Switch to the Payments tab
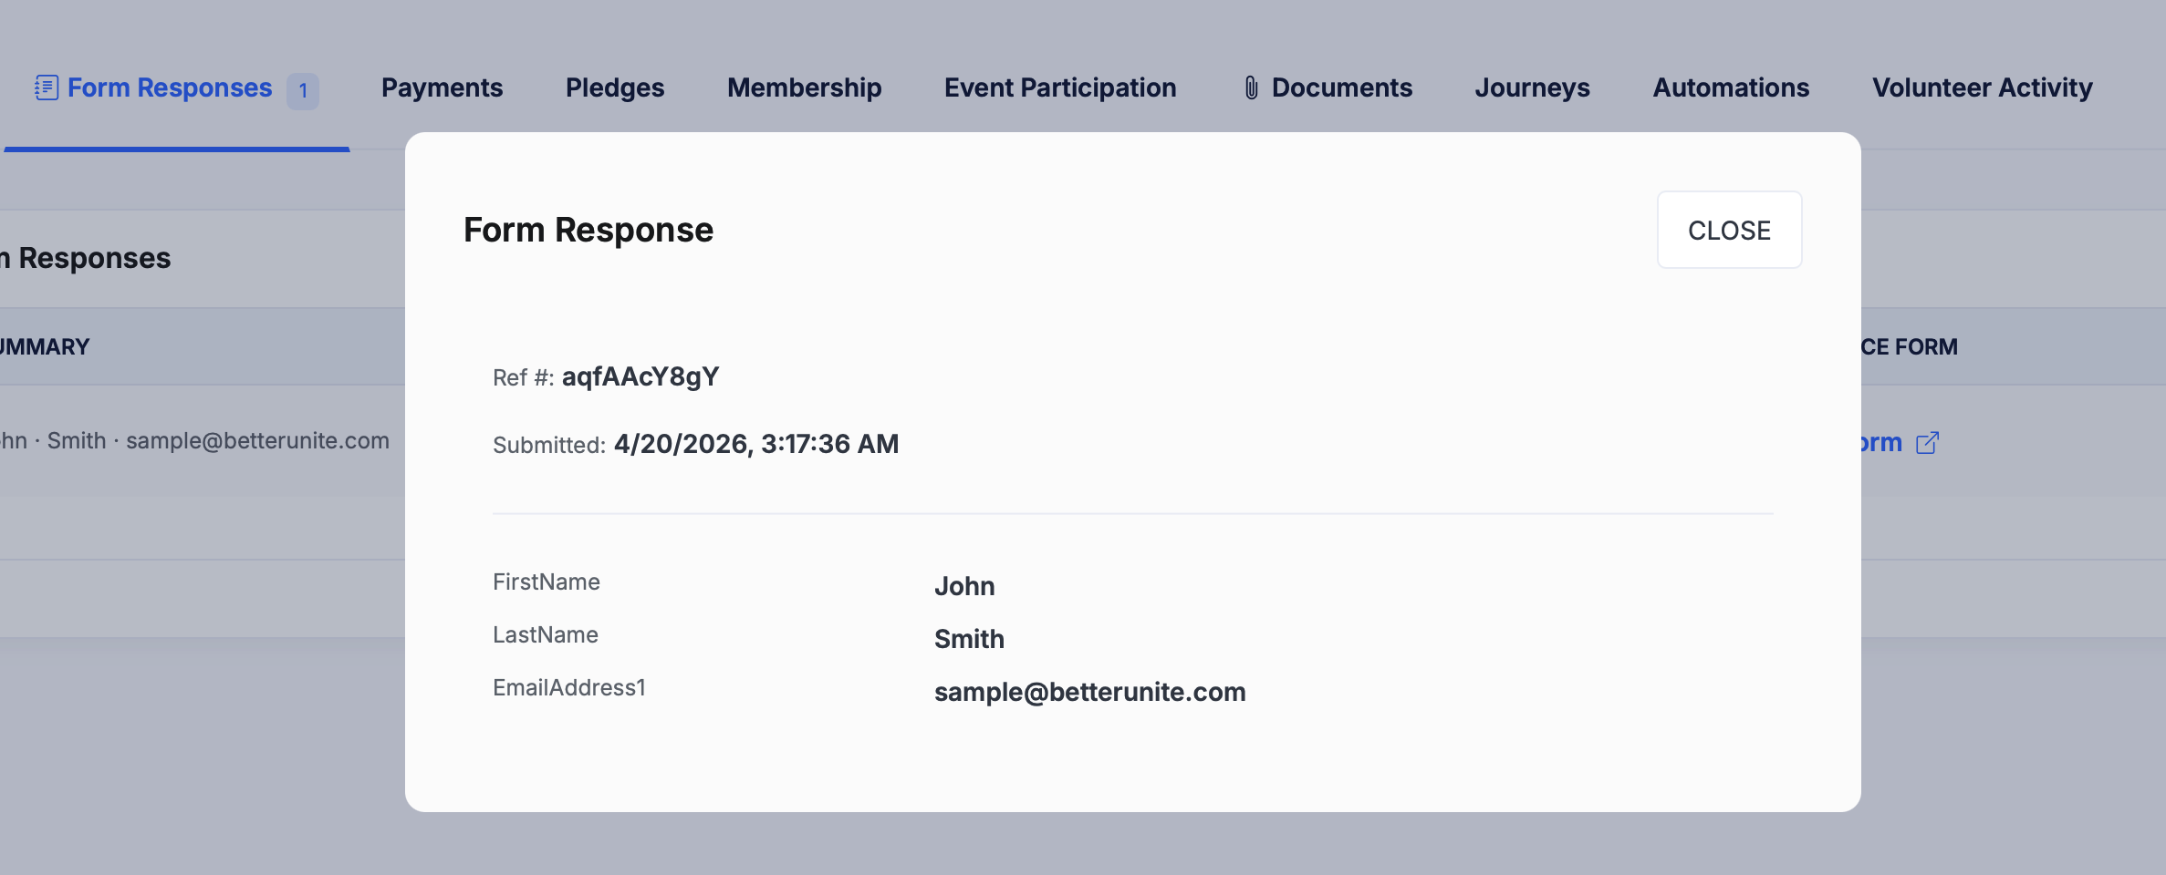This screenshot has height=875, width=2166. pyautogui.click(x=442, y=87)
